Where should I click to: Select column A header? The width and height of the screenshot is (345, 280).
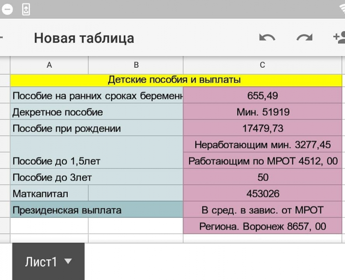[x=49, y=65]
